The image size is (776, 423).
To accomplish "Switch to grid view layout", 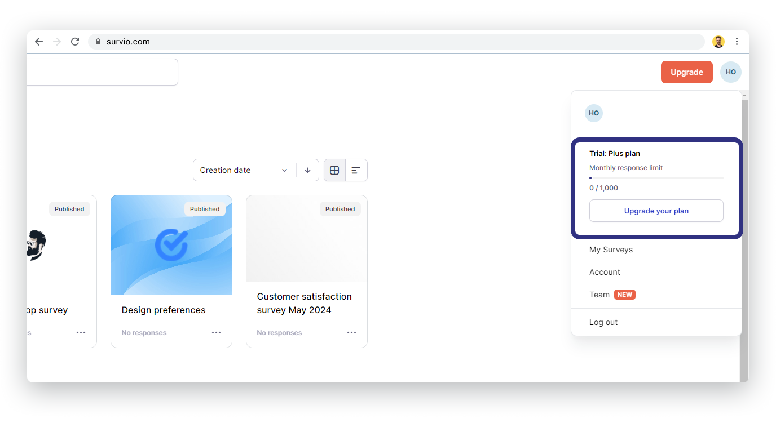I will click(334, 170).
